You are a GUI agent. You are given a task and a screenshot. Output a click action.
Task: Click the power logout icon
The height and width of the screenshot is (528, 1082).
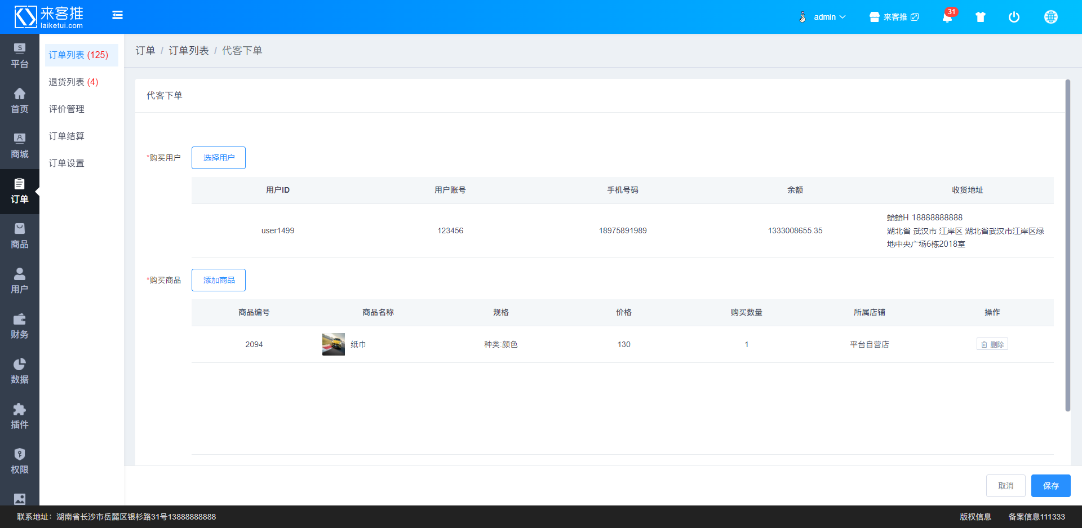click(1014, 17)
